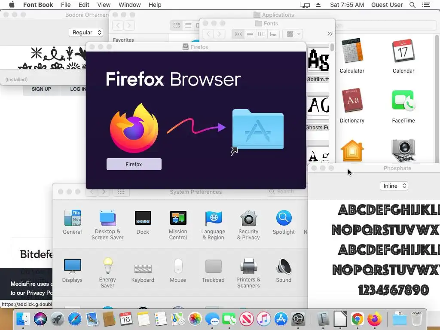Open the Home app icon in Applications
This screenshot has width=440, height=330.
click(x=352, y=151)
